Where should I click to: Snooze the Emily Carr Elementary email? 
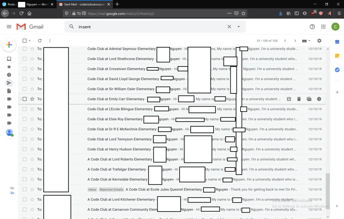coord(319,99)
